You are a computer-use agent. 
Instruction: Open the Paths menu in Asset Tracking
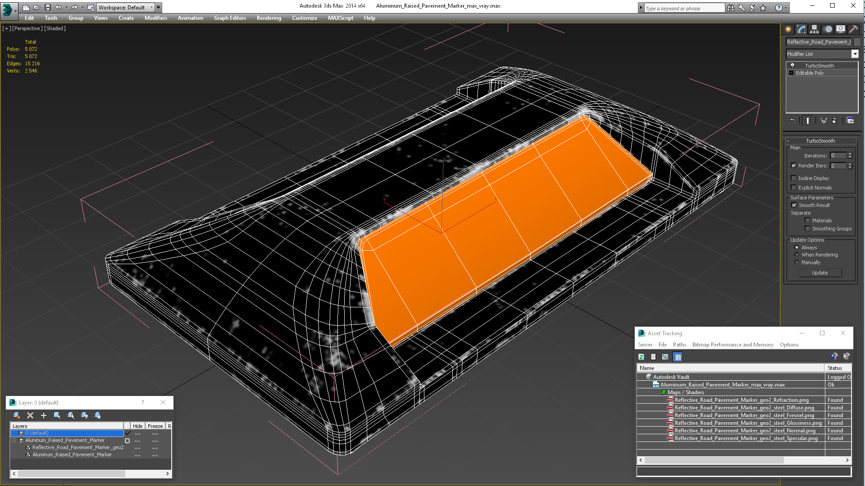(679, 345)
